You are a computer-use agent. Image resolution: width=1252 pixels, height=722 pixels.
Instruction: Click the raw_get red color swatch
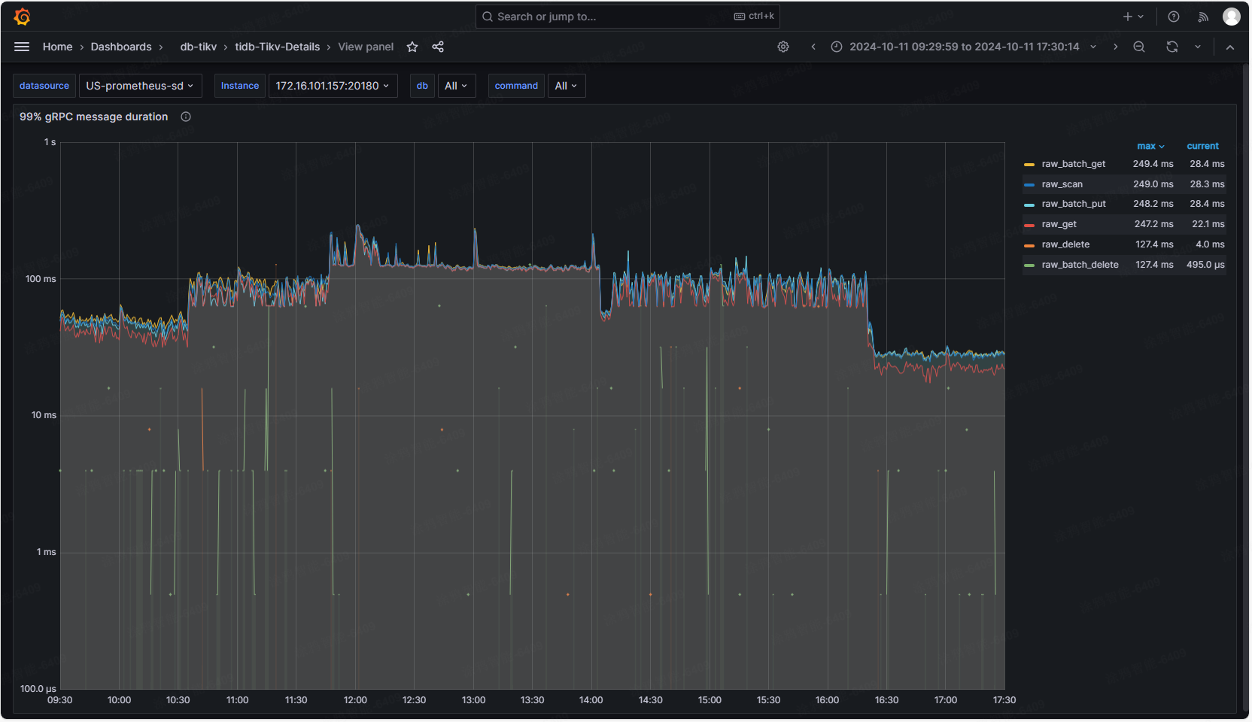[x=1029, y=225]
